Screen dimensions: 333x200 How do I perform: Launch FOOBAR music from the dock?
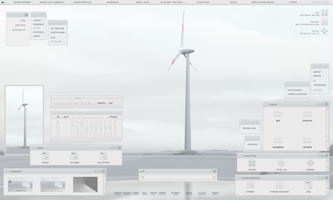(x=176, y=193)
